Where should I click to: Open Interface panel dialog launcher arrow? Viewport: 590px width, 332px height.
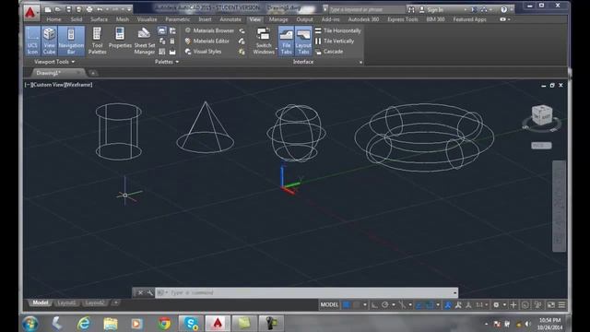(x=360, y=62)
